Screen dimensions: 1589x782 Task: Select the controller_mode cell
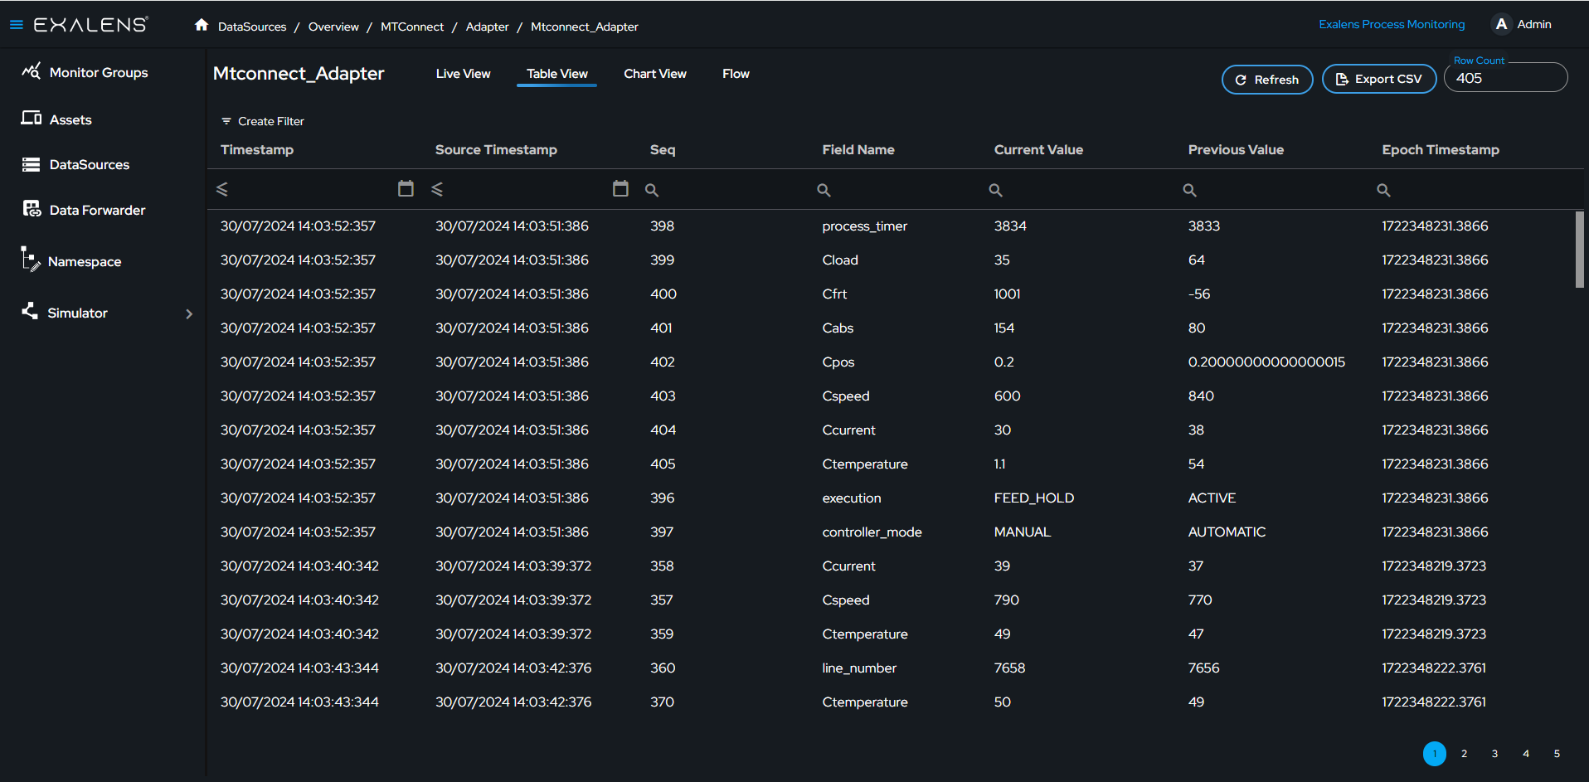click(872, 532)
